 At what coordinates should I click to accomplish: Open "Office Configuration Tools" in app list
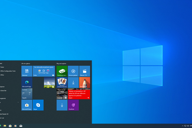[8, 71]
